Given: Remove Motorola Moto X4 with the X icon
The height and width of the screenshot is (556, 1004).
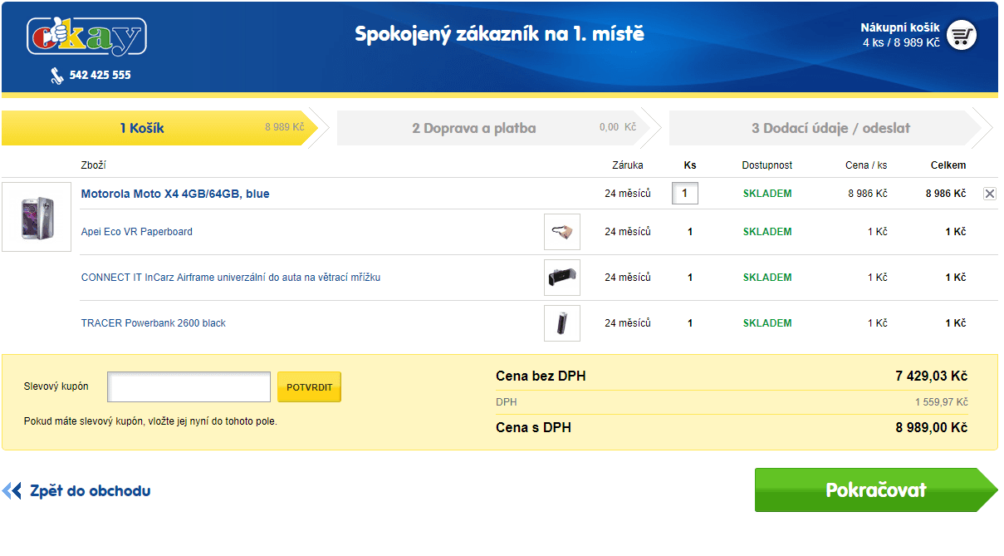Looking at the screenshot, I should pos(989,194).
